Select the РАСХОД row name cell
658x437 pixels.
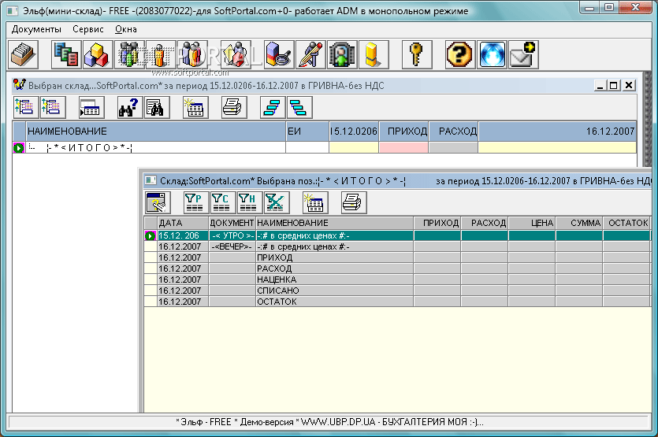pos(334,268)
